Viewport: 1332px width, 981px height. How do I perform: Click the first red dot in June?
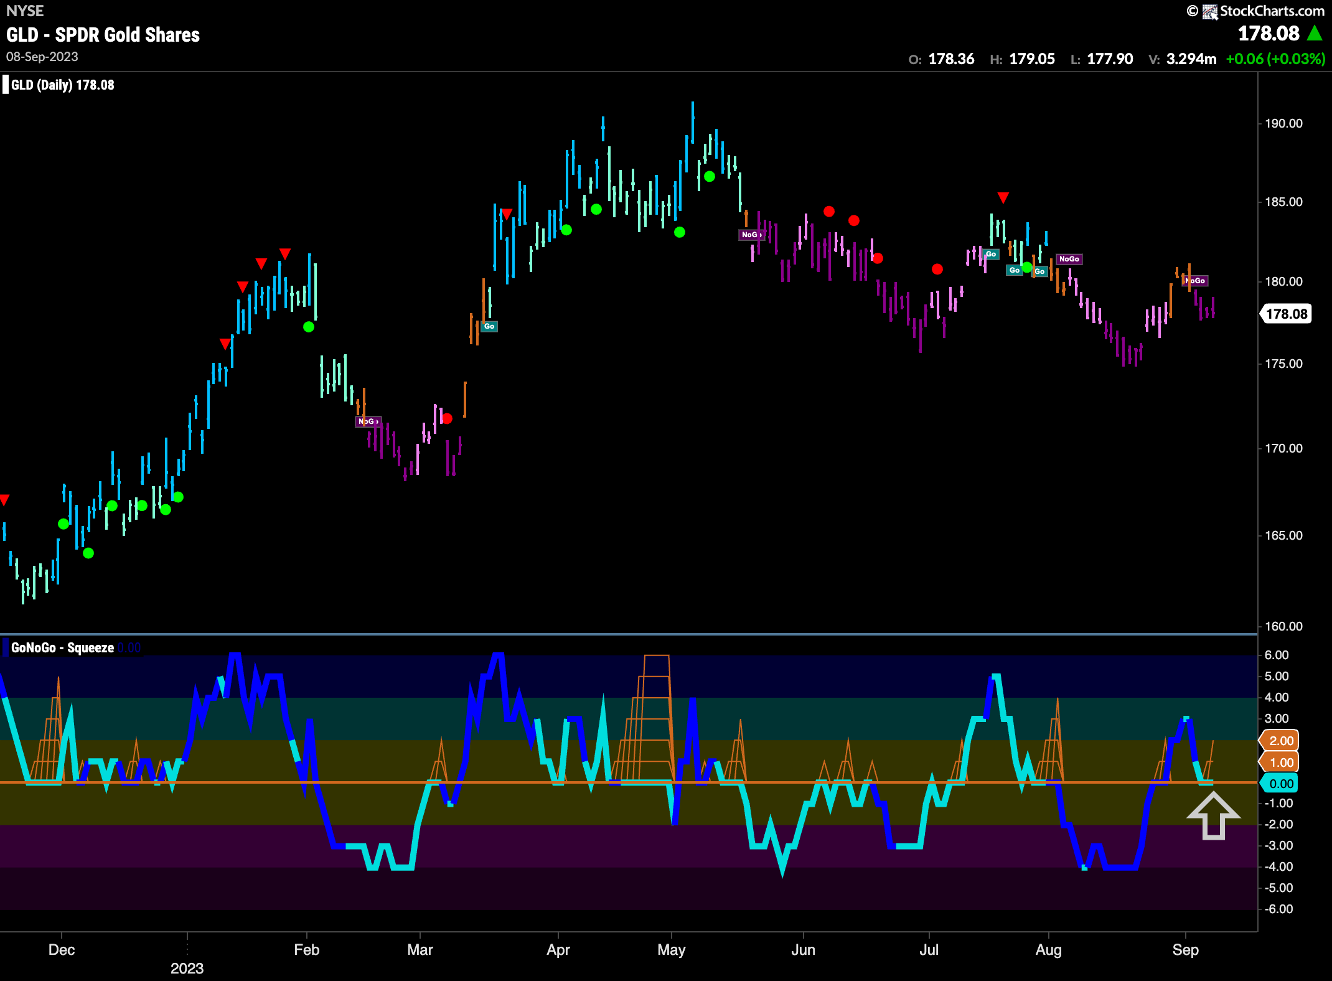(829, 212)
